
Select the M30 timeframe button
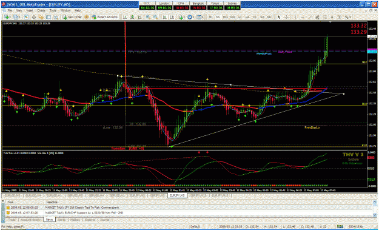coord(233,17)
